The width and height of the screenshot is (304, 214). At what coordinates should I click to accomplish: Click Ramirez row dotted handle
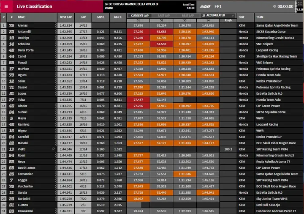pyautogui.click(x=56, y=124)
